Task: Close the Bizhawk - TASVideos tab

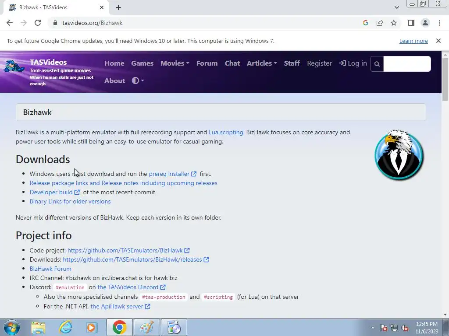Action: pos(102,7)
